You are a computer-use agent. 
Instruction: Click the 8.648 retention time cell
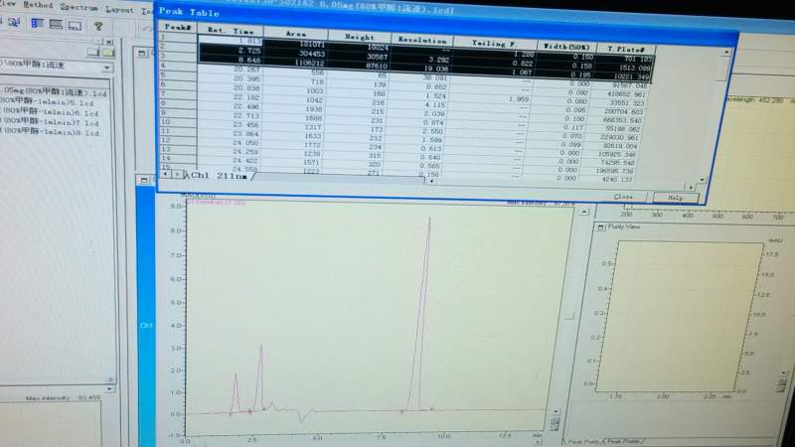(x=231, y=60)
